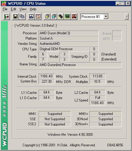The height and width of the screenshot is (151, 132).
Task: Click the green display board toolbar icon
Action: (x=67, y=16)
